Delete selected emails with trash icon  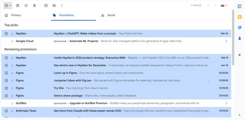coord(34,5)
